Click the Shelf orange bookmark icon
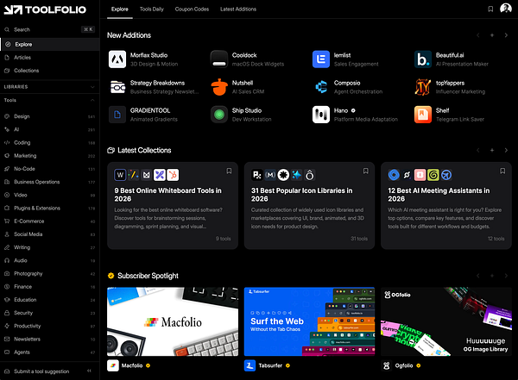 point(423,115)
